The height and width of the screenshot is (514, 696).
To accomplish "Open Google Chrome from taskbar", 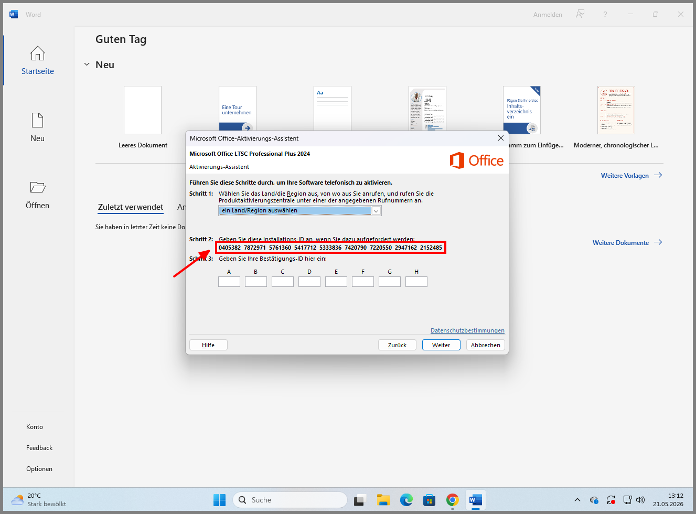I will (453, 500).
